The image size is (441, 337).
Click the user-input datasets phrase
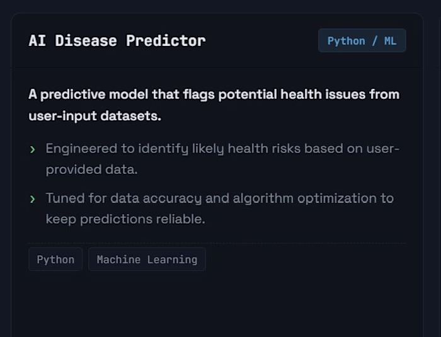click(95, 116)
